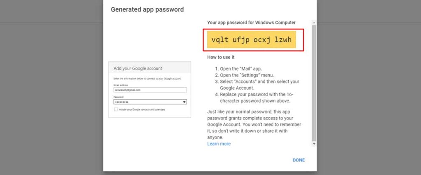Click the scrollbar down arrow
The height and width of the screenshot is (175, 421).
tap(314, 144)
